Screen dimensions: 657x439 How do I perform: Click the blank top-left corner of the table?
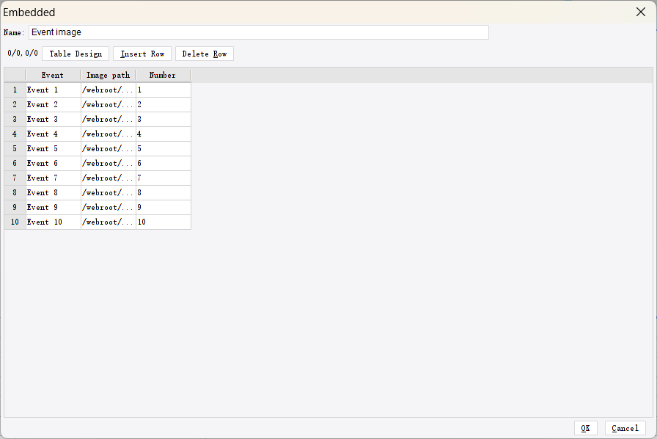click(14, 74)
